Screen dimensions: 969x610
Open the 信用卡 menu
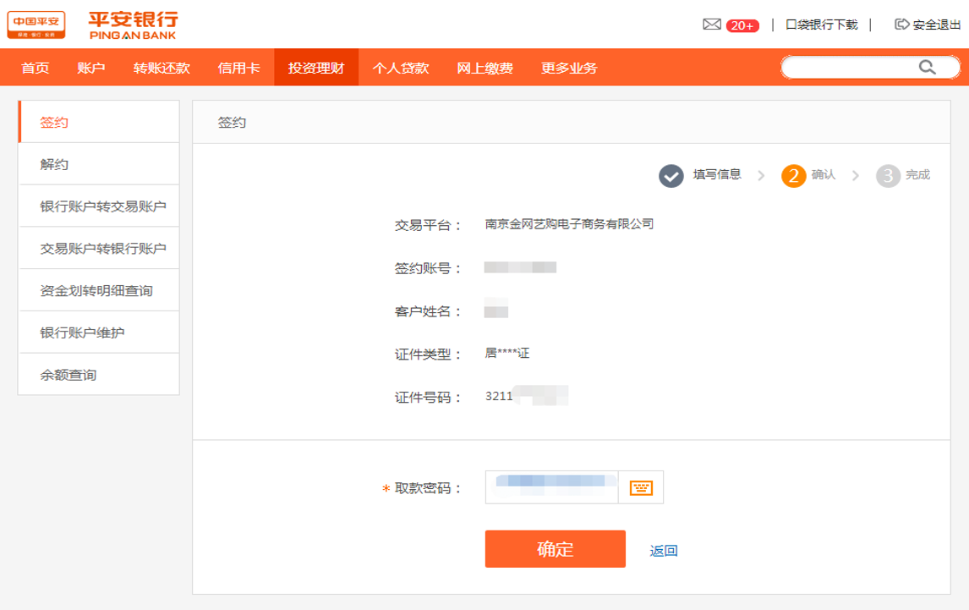[x=238, y=68]
